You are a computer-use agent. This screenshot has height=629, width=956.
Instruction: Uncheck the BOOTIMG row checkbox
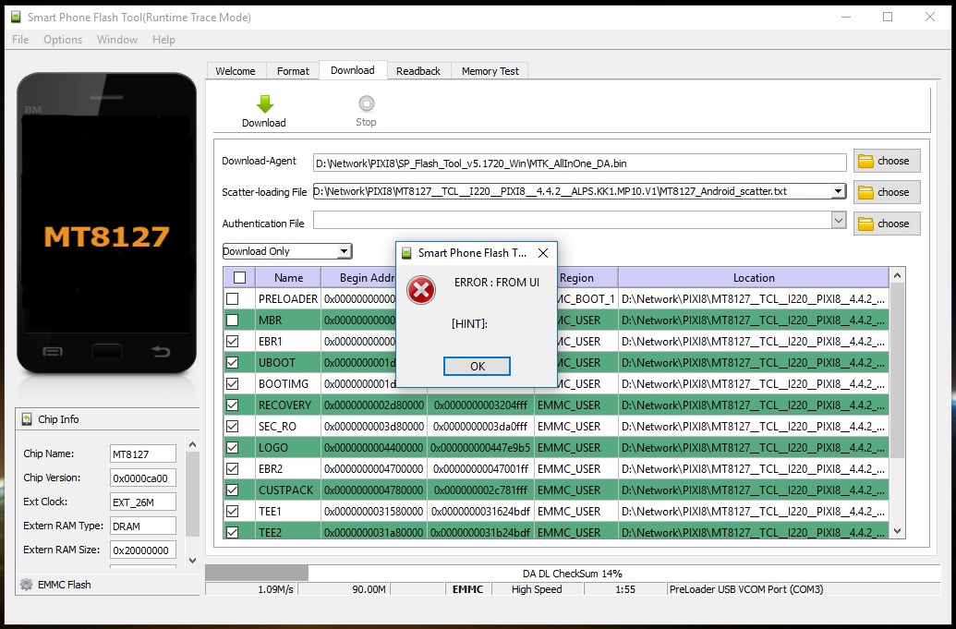(x=232, y=384)
